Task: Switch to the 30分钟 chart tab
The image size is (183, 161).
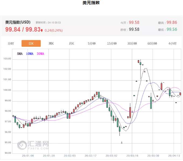Action: (x=132, y=43)
